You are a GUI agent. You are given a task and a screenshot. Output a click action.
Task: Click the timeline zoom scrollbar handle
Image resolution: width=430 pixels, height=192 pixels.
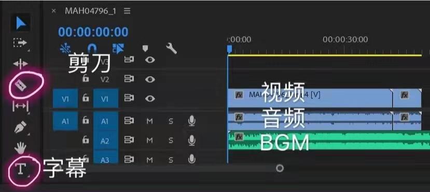point(280,168)
